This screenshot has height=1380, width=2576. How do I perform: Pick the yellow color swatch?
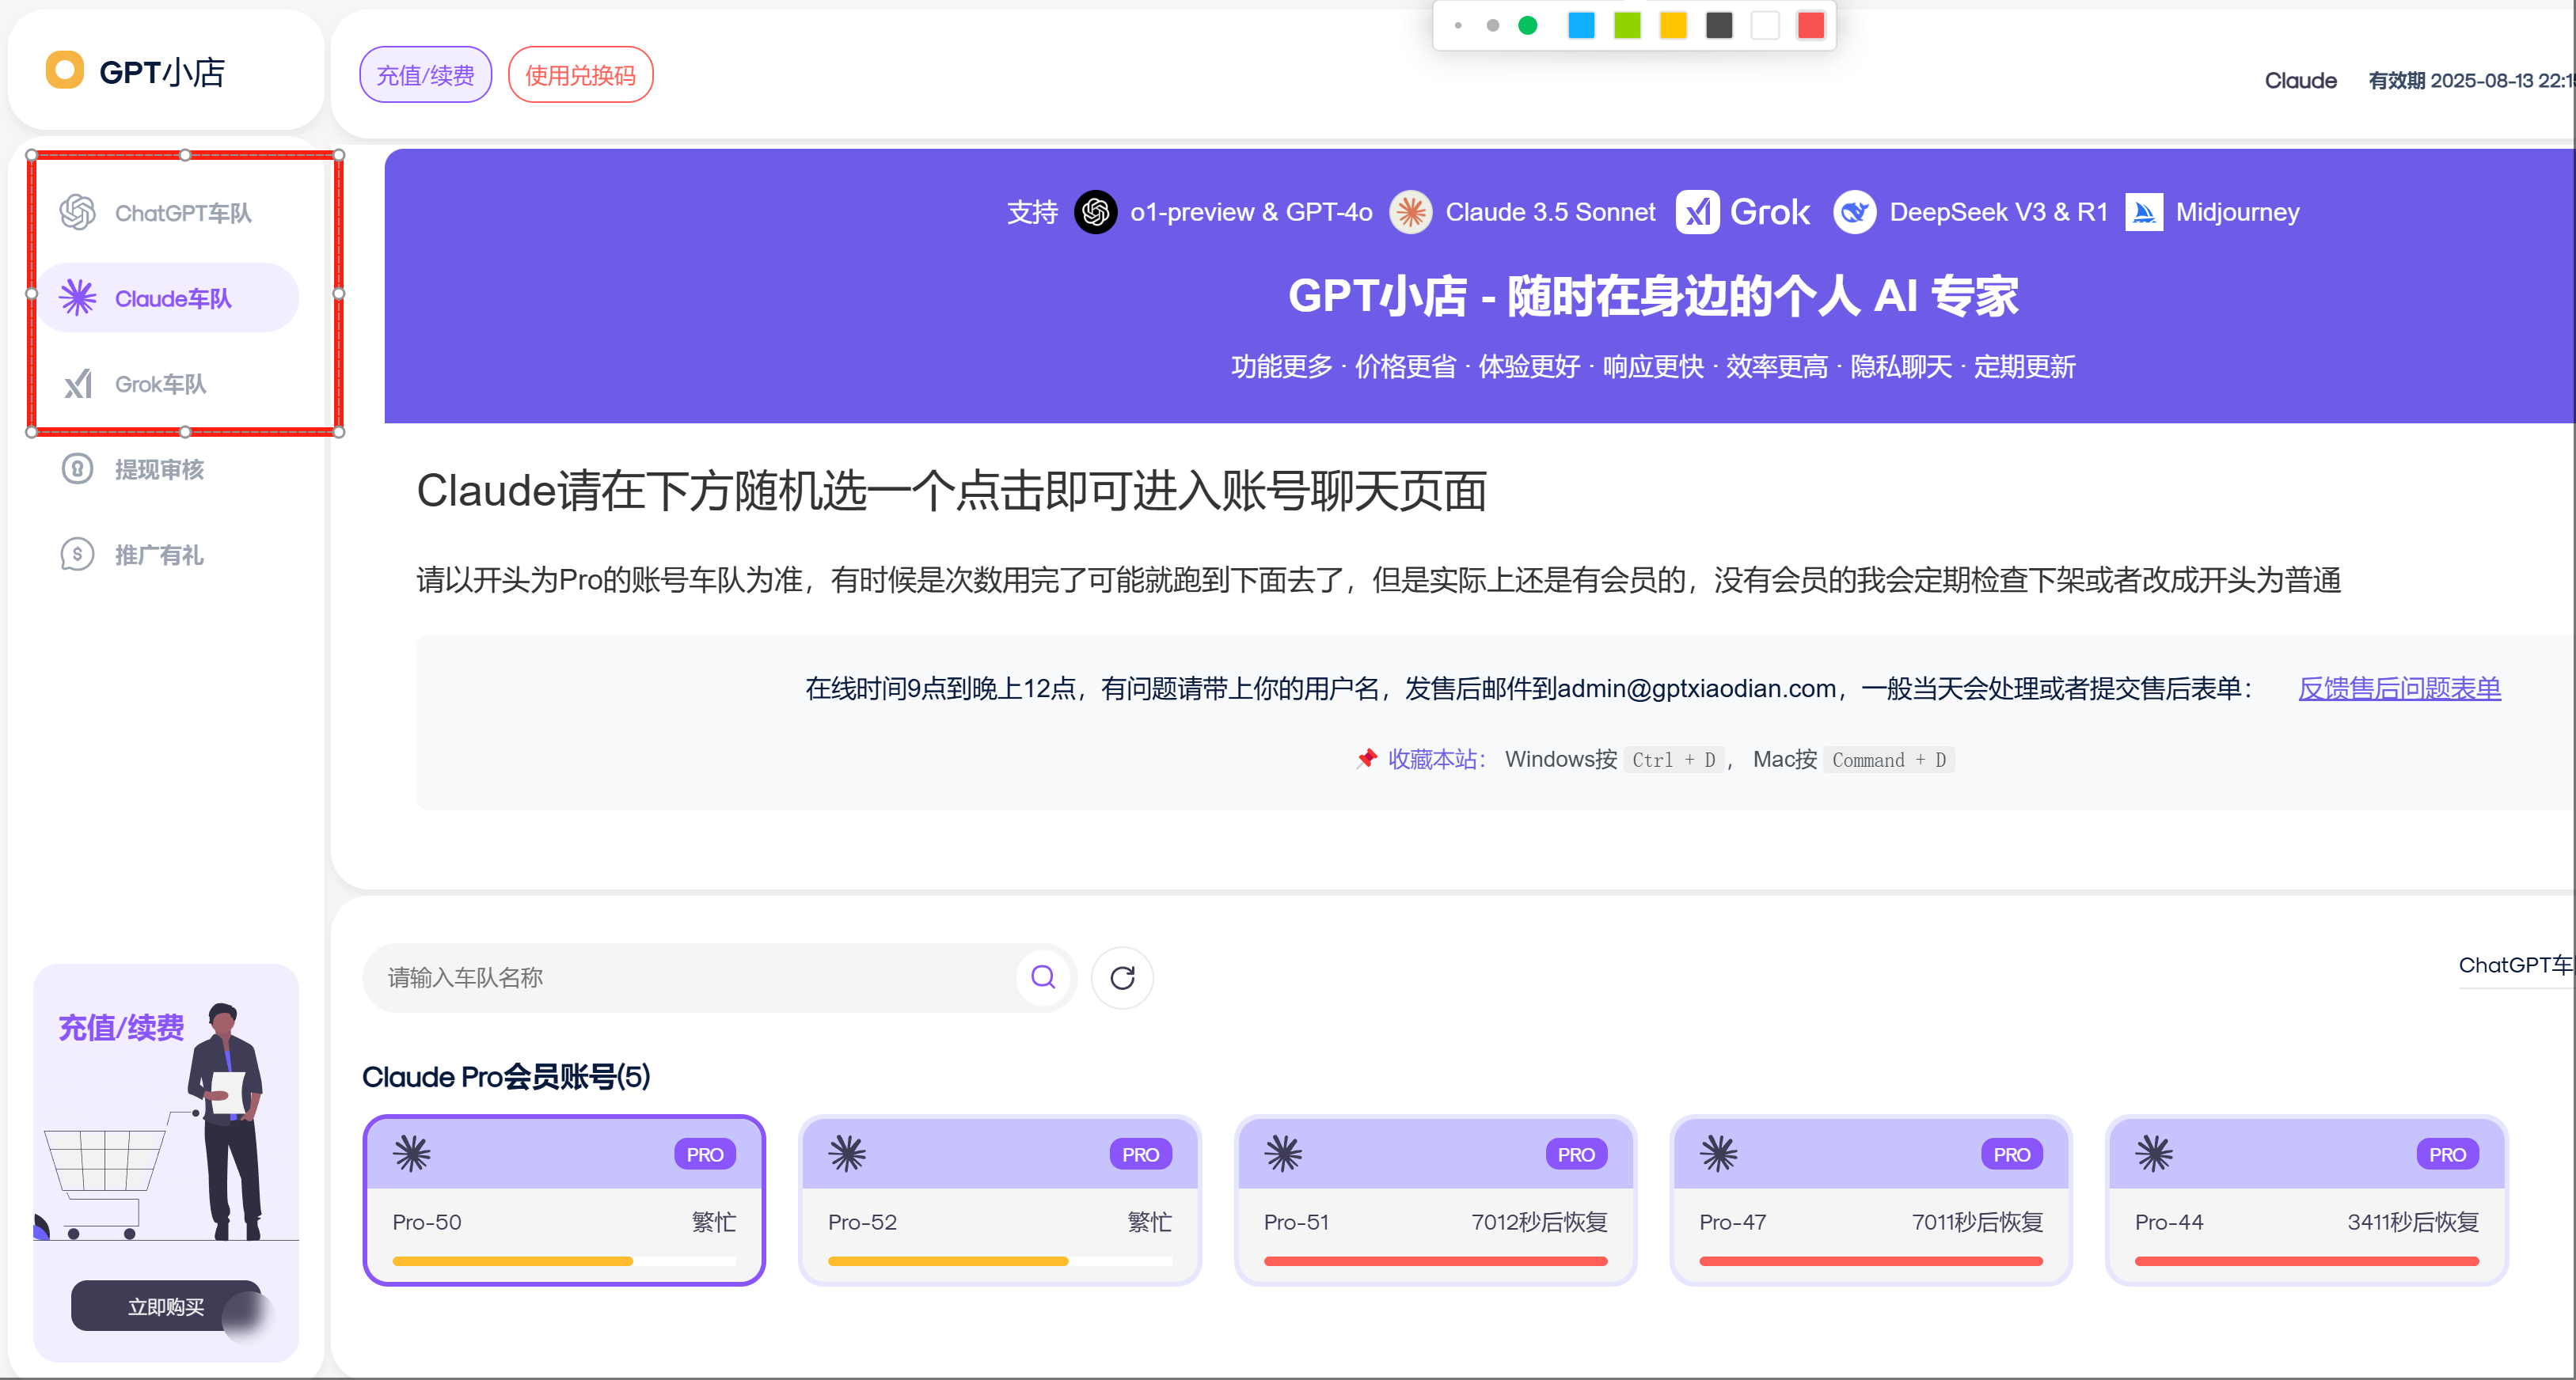point(1673,25)
